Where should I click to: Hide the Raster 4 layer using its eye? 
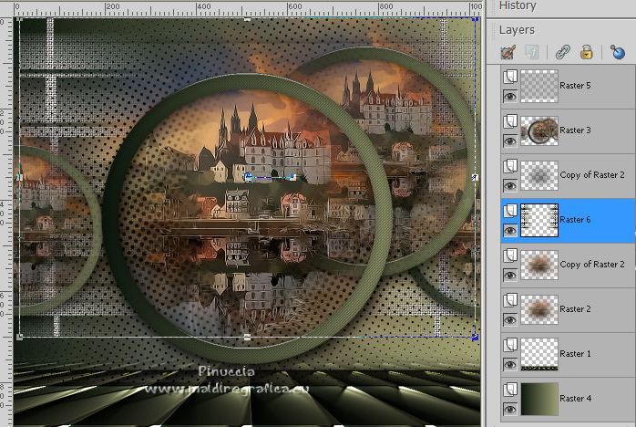pyautogui.click(x=510, y=409)
